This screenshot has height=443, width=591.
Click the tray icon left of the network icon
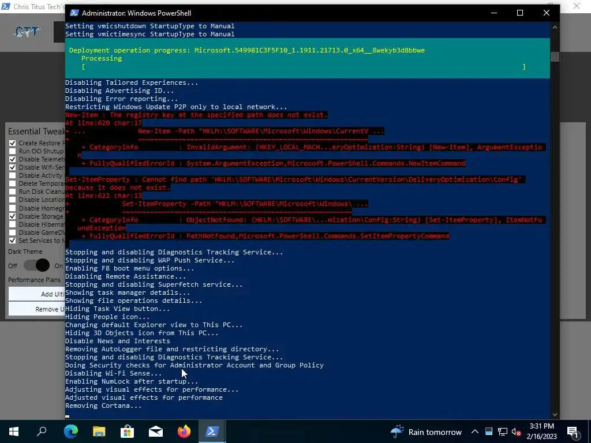(488, 431)
